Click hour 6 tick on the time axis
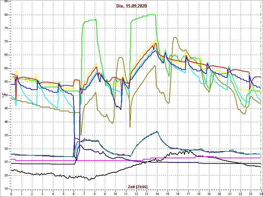Image resolution: width=263 pixels, height=197 pixels. [74, 194]
